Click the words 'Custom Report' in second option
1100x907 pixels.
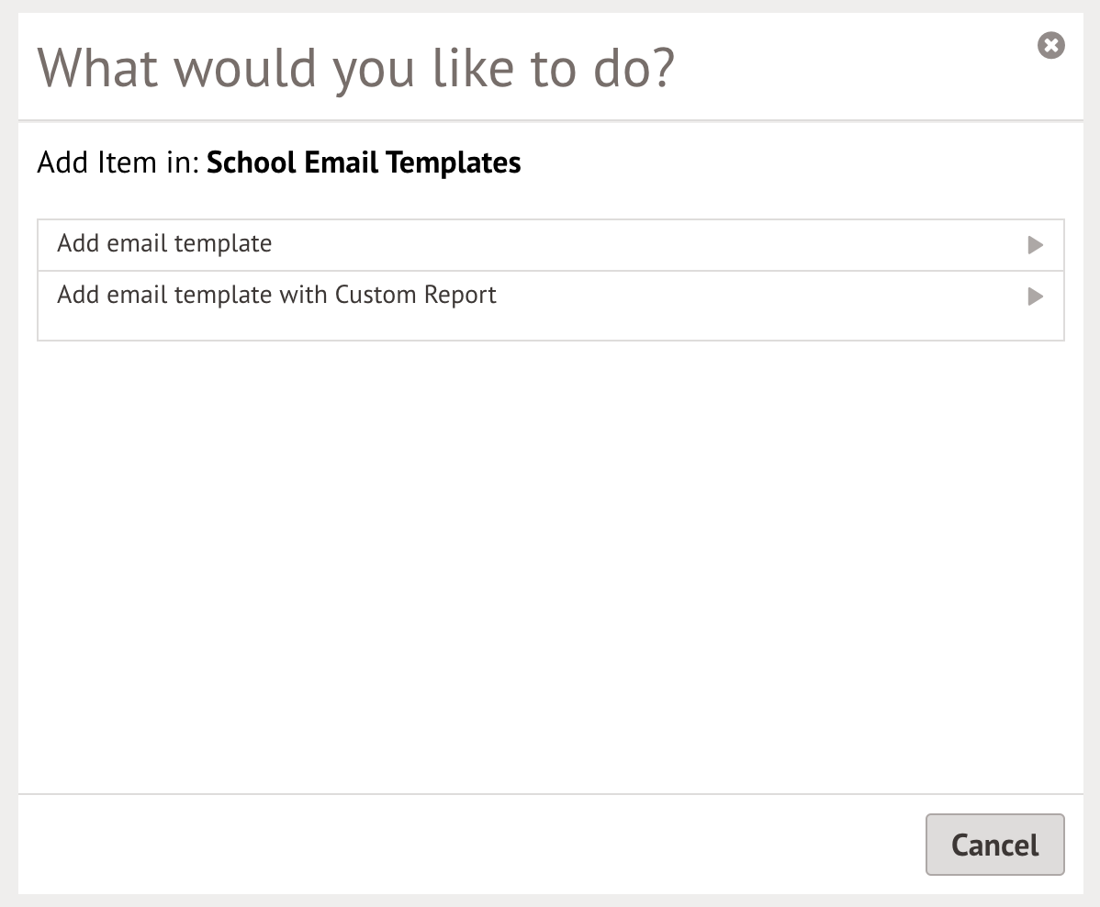coord(415,296)
